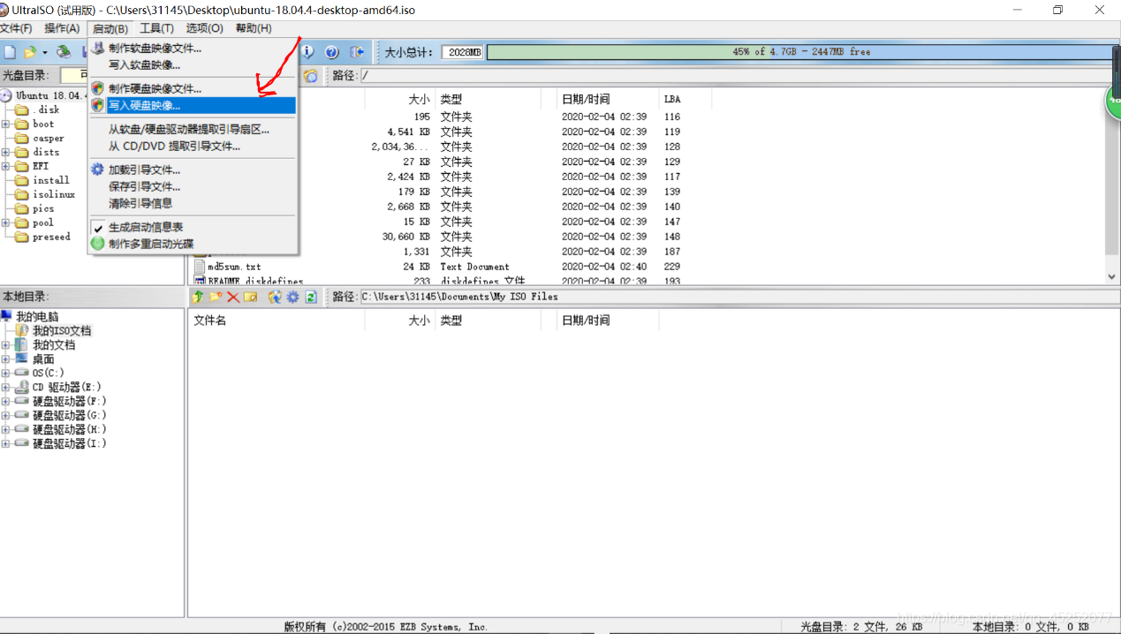1121x634 pixels.
Task: Expand the 桌面 node in local tree
Action: (x=5, y=359)
